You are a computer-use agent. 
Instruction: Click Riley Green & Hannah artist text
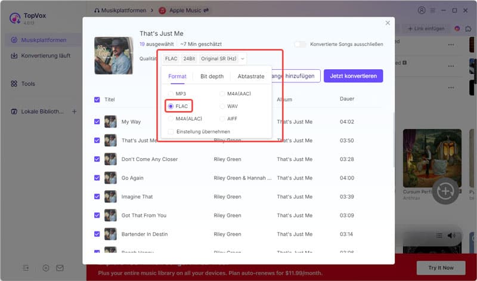[x=243, y=178]
